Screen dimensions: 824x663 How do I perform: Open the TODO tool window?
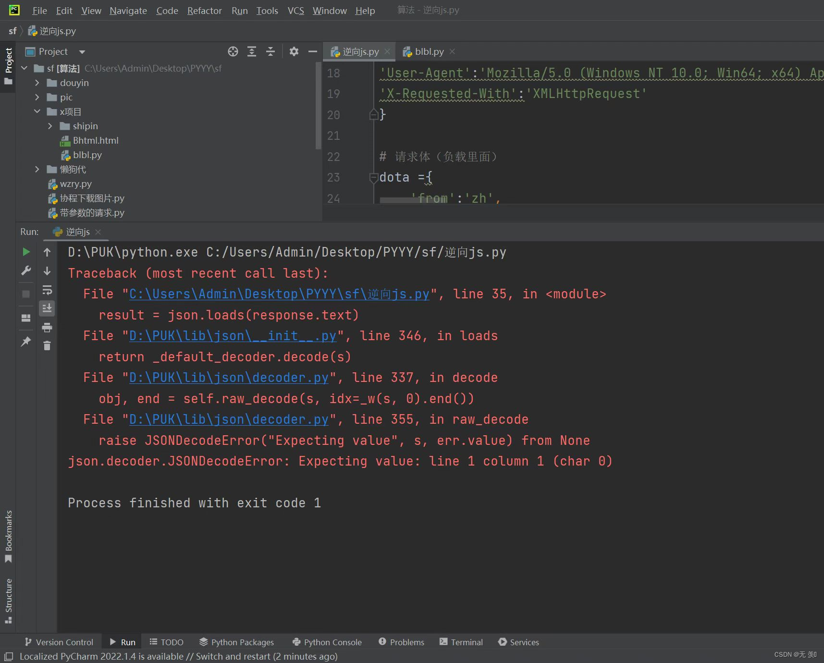(x=167, y=642)
